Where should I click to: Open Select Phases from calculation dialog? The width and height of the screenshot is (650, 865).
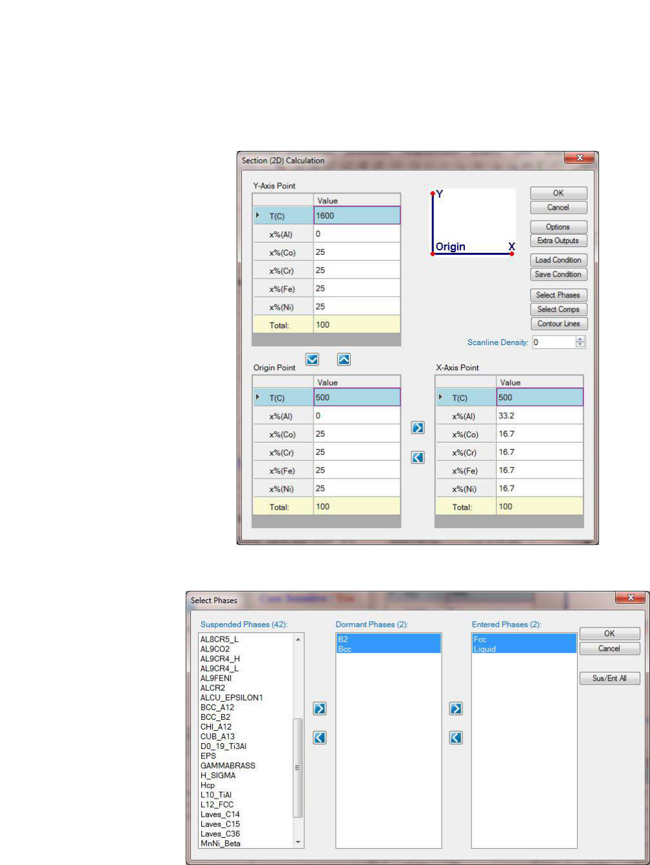558,295
